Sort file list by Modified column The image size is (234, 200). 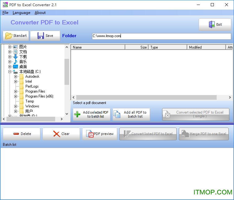click(206, 47)
